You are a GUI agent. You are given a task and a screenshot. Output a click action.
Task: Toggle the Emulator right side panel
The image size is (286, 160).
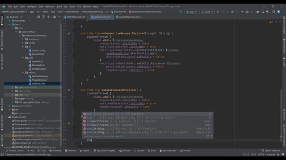click(284, 115)
